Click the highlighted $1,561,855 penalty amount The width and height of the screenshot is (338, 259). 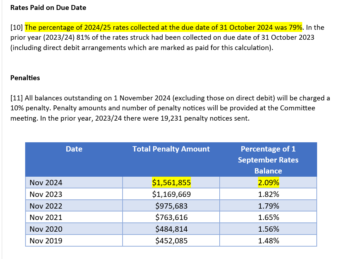[x=171, y=183]
